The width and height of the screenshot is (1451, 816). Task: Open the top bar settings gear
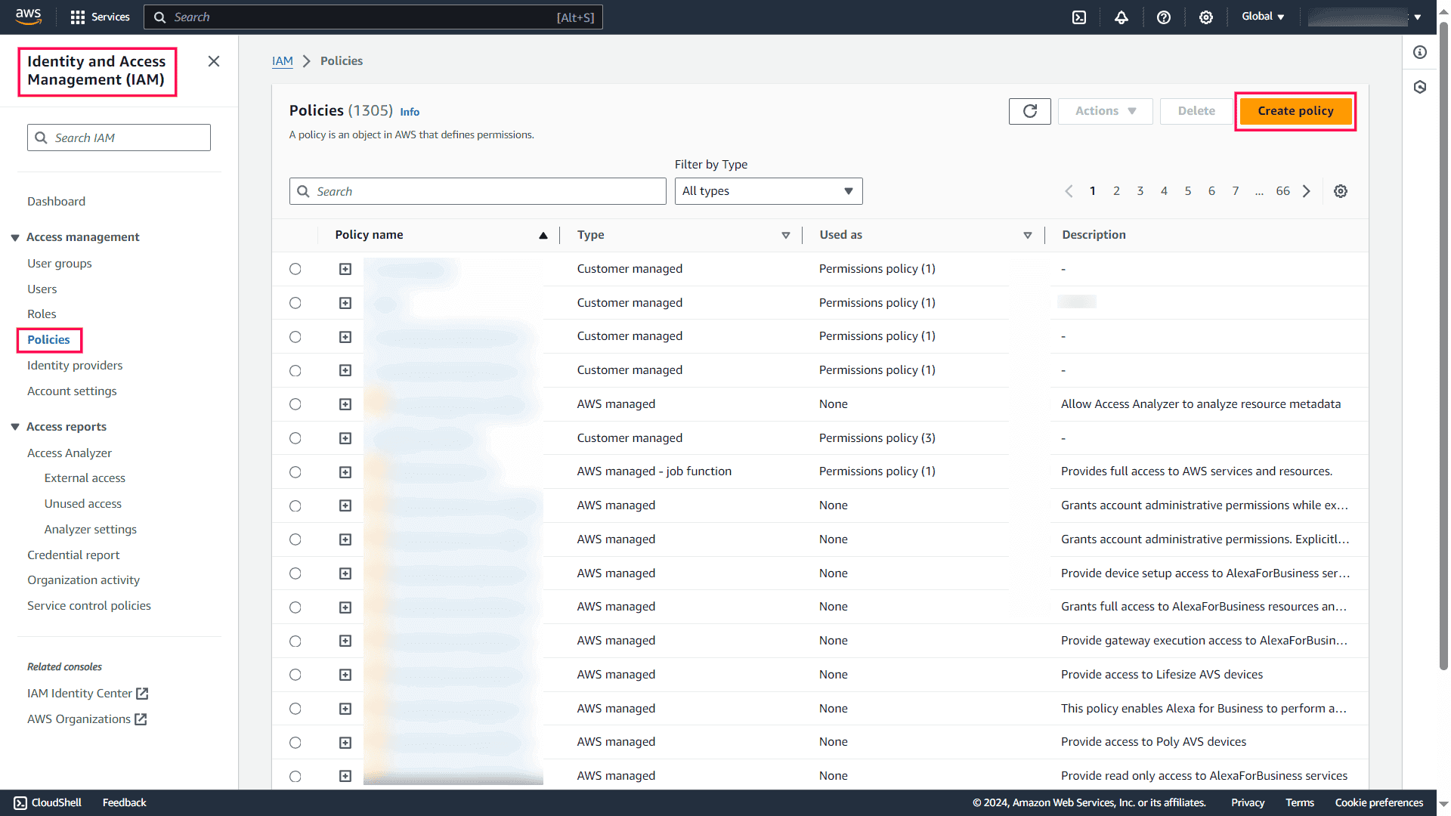tap(1206, 17)
